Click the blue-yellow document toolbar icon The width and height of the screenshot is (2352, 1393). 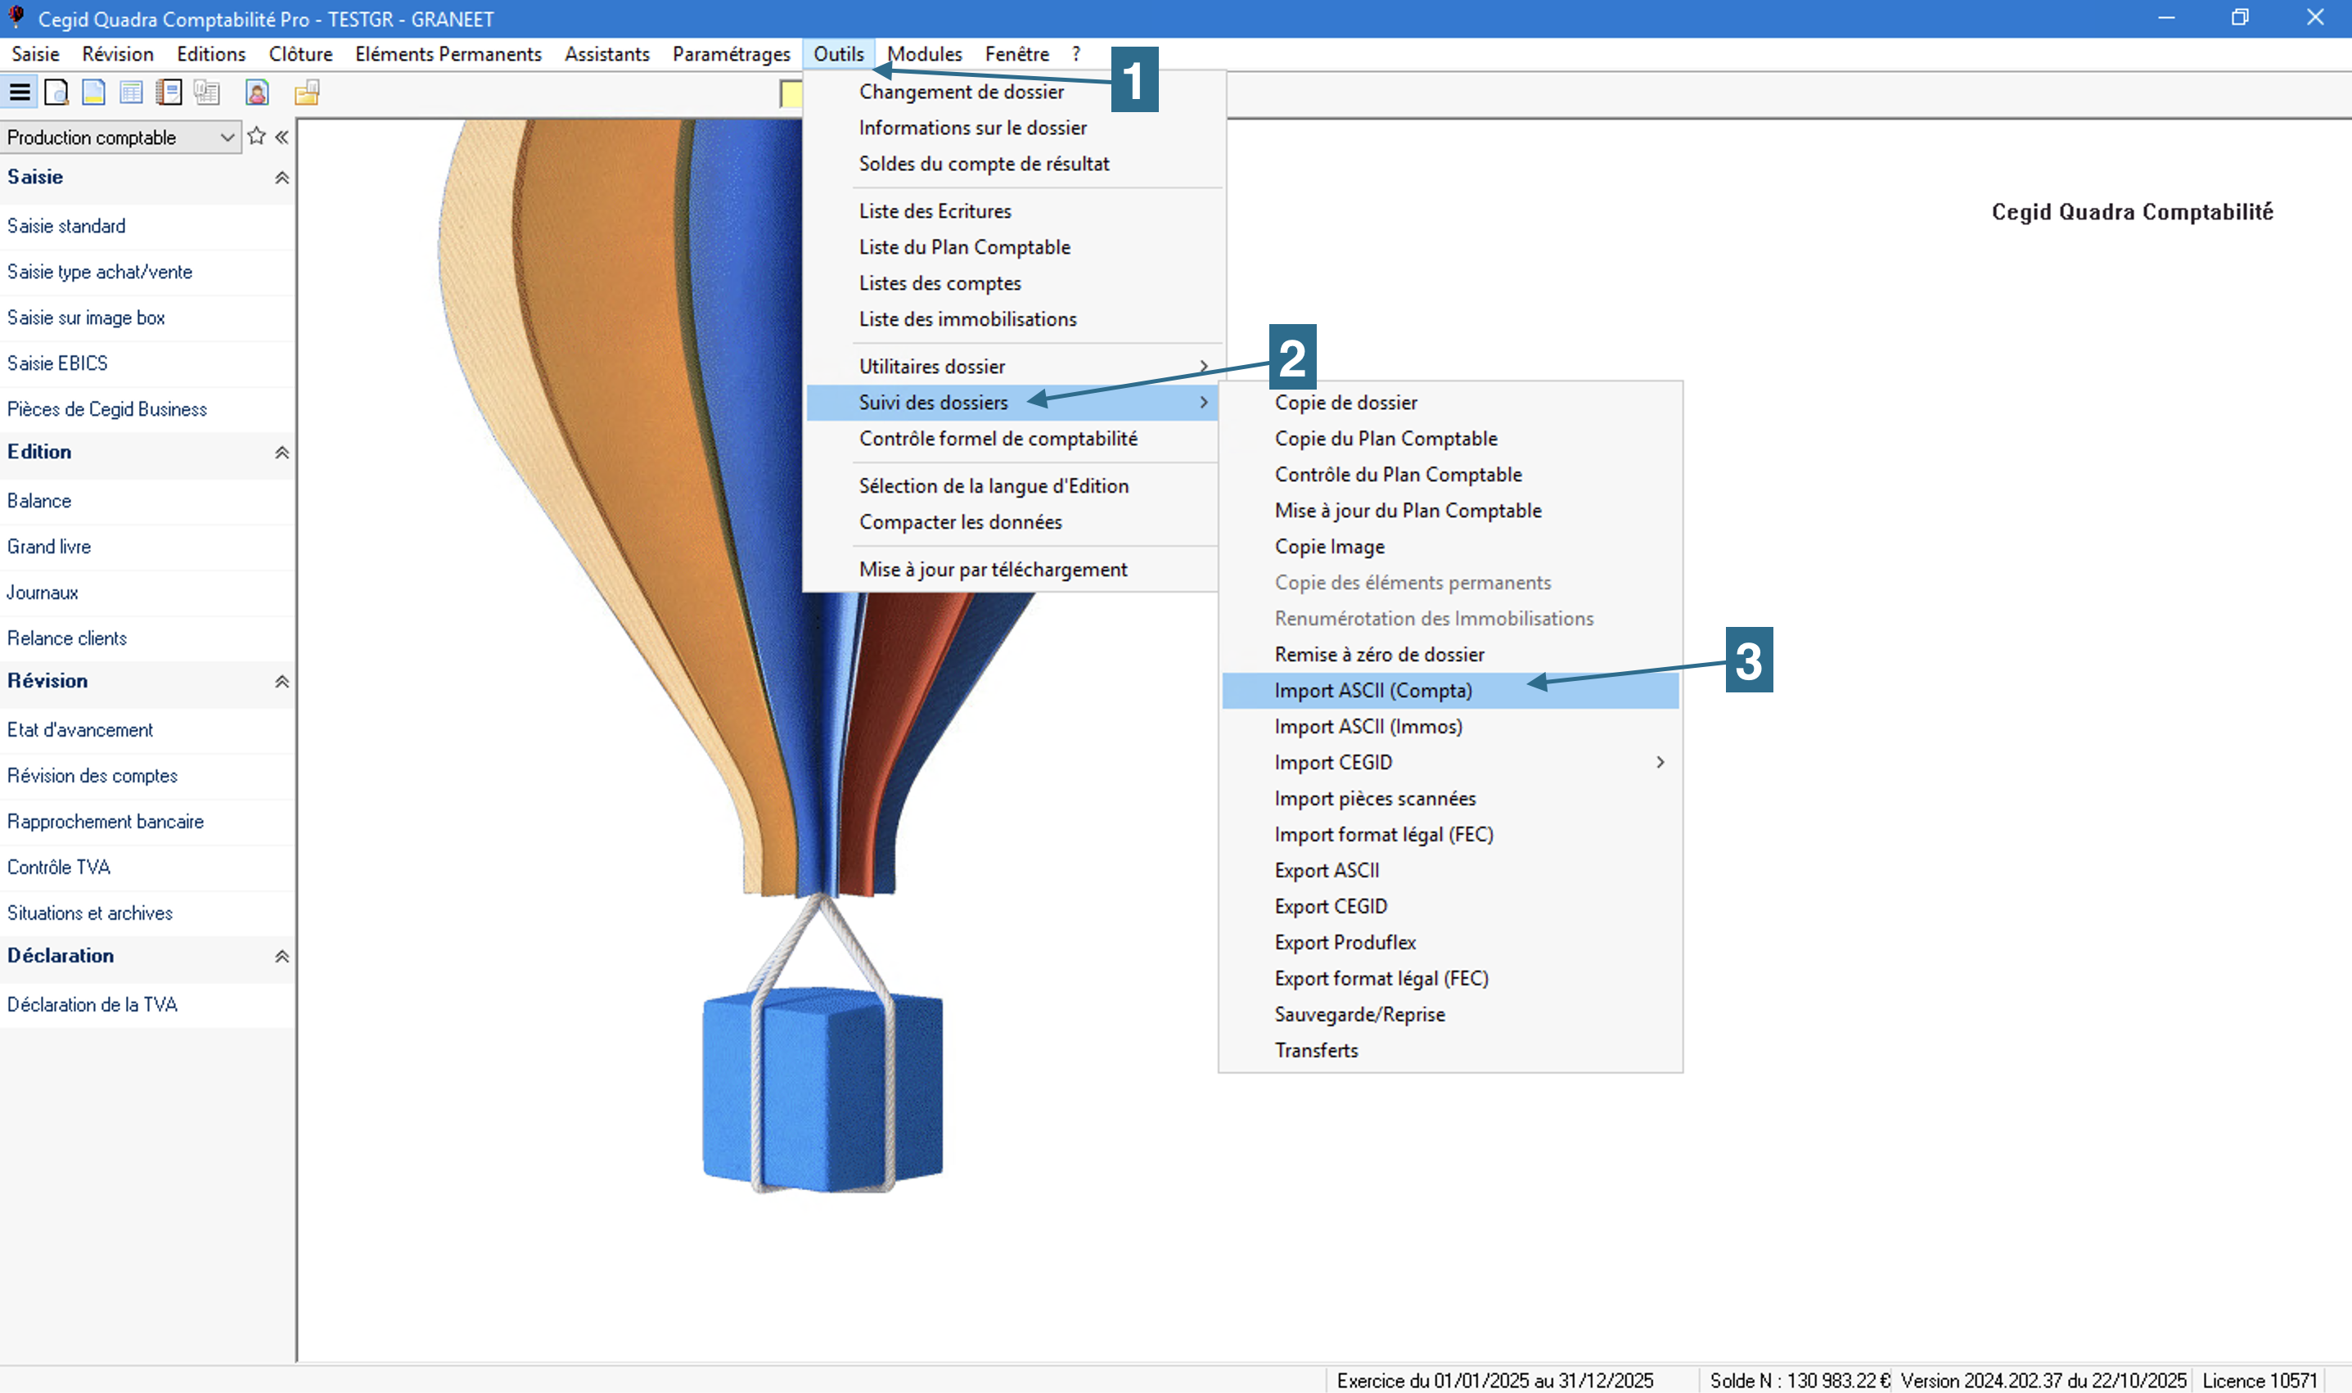pos(94,93)
